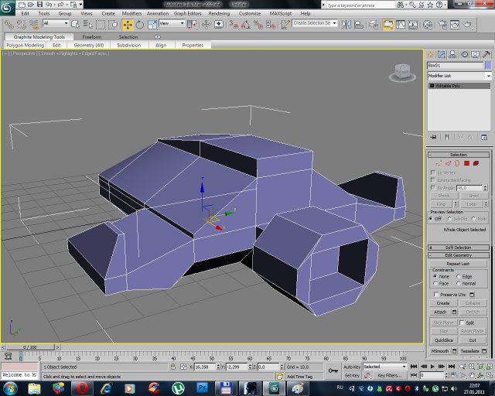Tick the Split checkbox
This screenshot has height=396, width=495.
(462, 322)
